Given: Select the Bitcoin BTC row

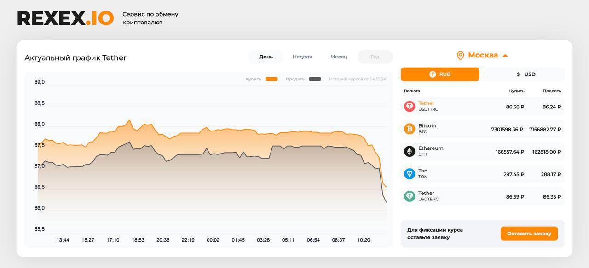Looking at the screenshot, I should click(483, 129).
